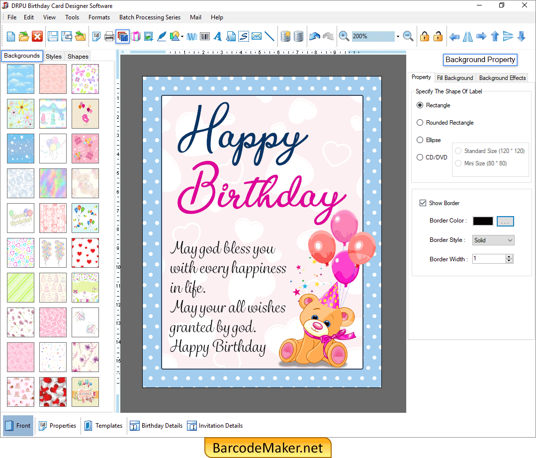This screenshot has width=536, height=458.
Task: Choose the blue sky clouds background thumbnail
Action: [x=20, y=79]
